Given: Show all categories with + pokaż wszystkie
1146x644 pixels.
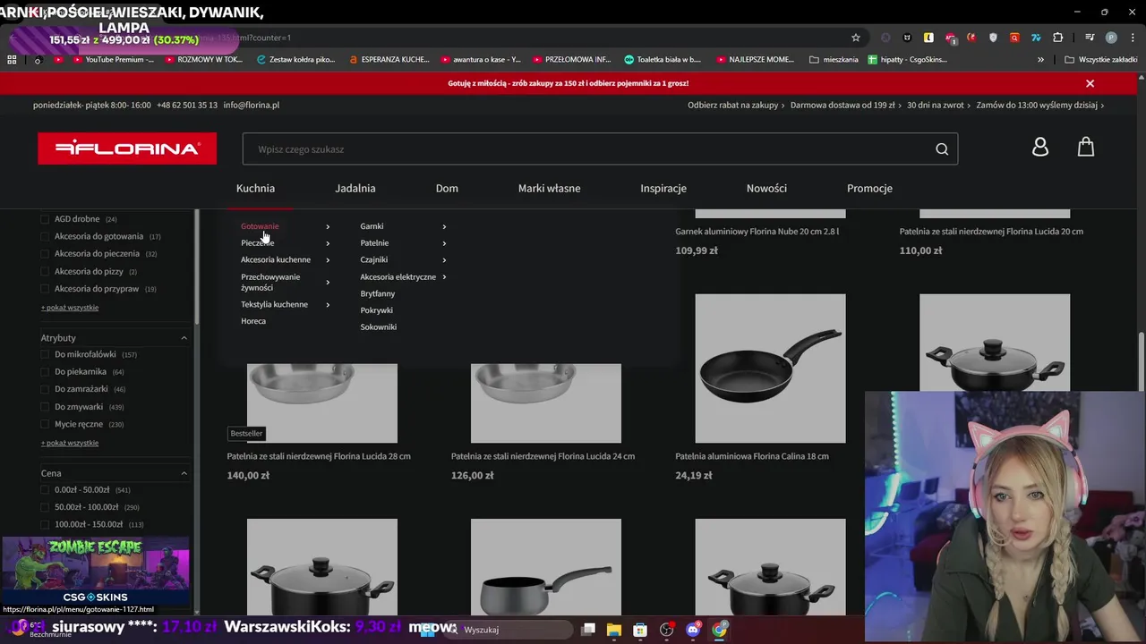Looking at the screenshot, I should pyautogui.click(x=70, y=308).
